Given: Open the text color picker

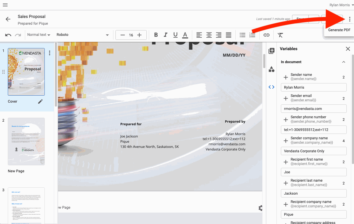Looking at the screenshot, I should point(185,35).
